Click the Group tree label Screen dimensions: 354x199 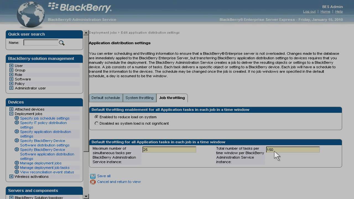[x=20, y=70]
